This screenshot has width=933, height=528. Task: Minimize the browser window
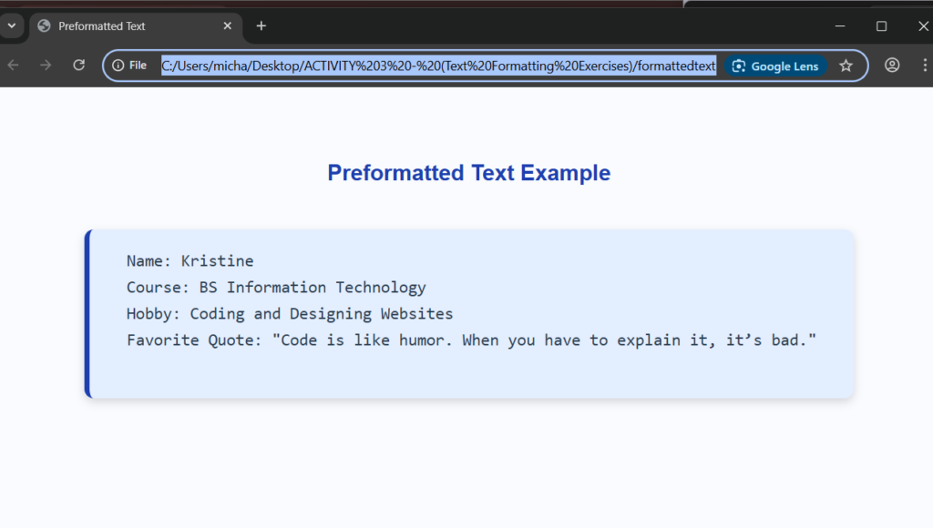pyautogui.click(x=840, y=26)
